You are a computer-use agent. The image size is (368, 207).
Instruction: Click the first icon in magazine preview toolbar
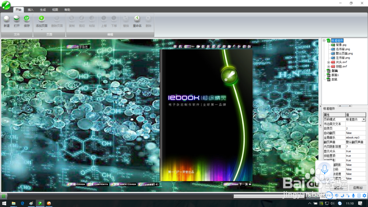[x=175, y=47]
